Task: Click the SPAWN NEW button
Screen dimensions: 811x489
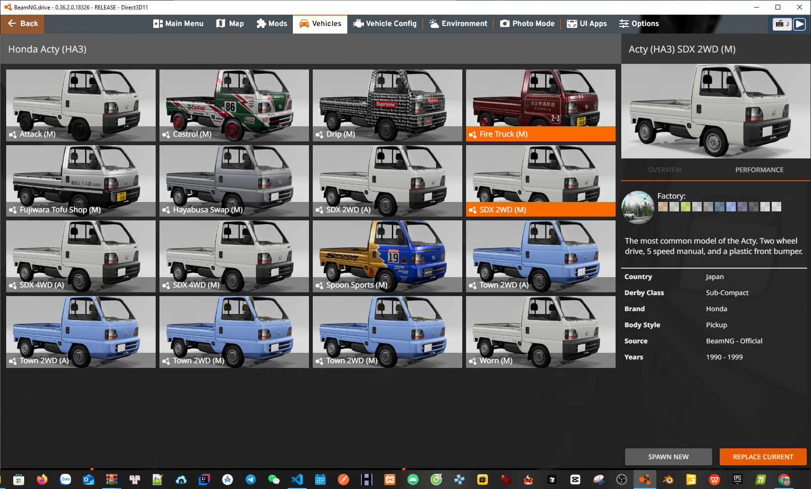Action: pos(668,457)
